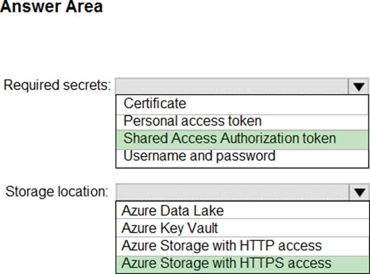Pick the green-highlighted Required secrets option
The width and height of the screenshot is (370, 274).
tap(230, 138)
